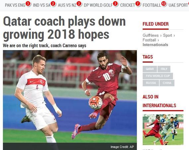Screen dimensions: 189x150
Task: Follow the GulfNews breadcrumb link
Action: click(x=151, y=36)
